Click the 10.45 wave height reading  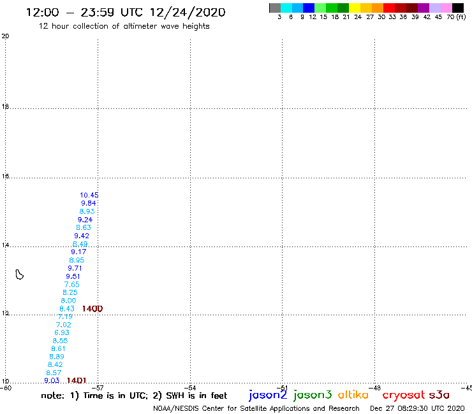tap(89, 195)
